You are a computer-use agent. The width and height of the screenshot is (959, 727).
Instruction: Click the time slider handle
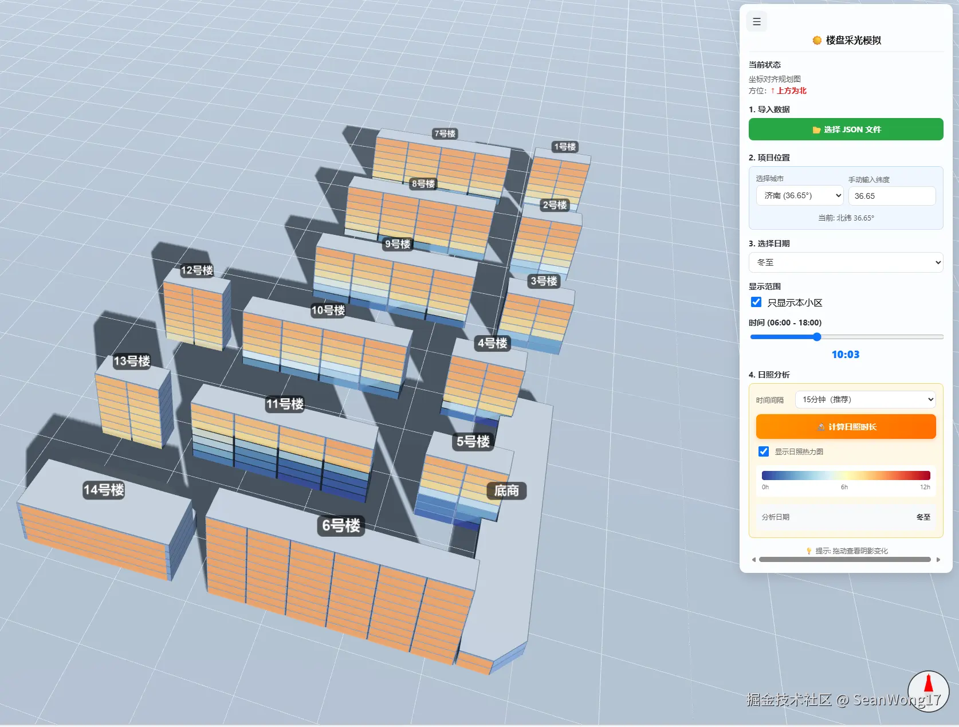pyautogui.click(x=817, y=337)
